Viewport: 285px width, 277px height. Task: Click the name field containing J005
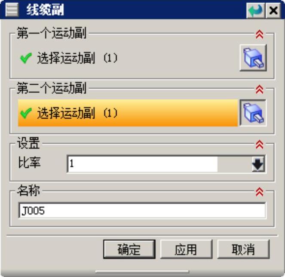[x=142, y=210]
